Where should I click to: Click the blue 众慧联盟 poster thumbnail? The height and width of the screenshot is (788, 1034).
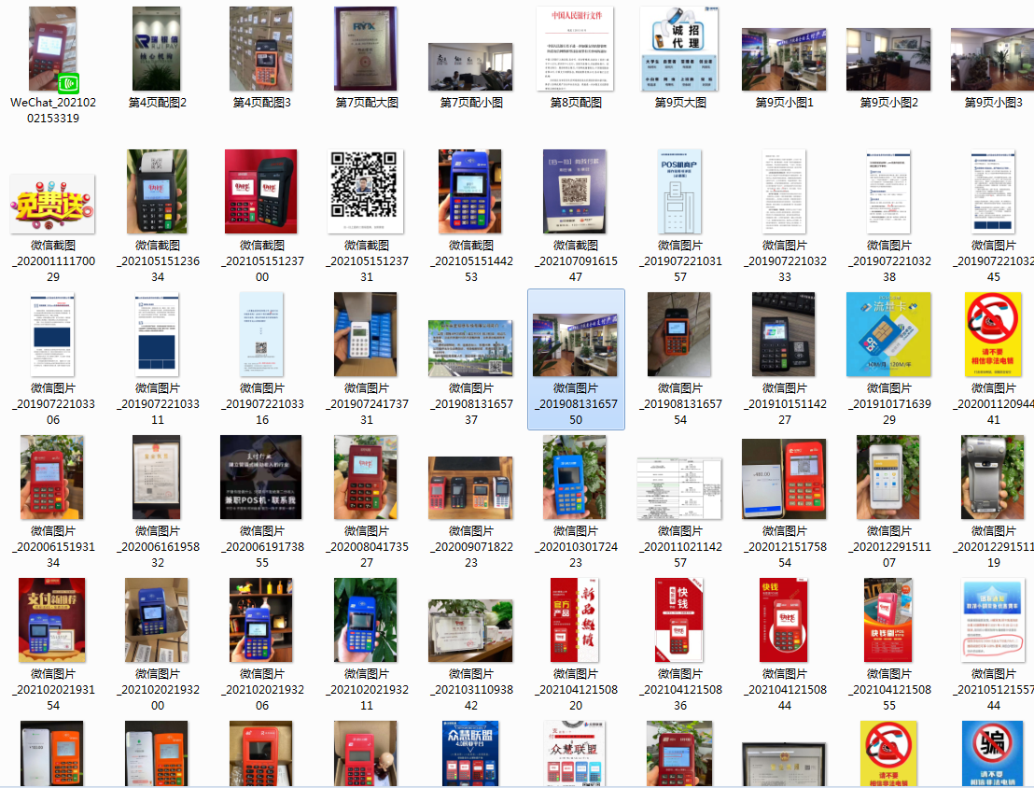tap(470, 753)
